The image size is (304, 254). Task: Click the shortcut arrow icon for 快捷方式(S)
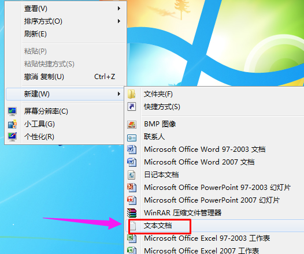point(132,107)
